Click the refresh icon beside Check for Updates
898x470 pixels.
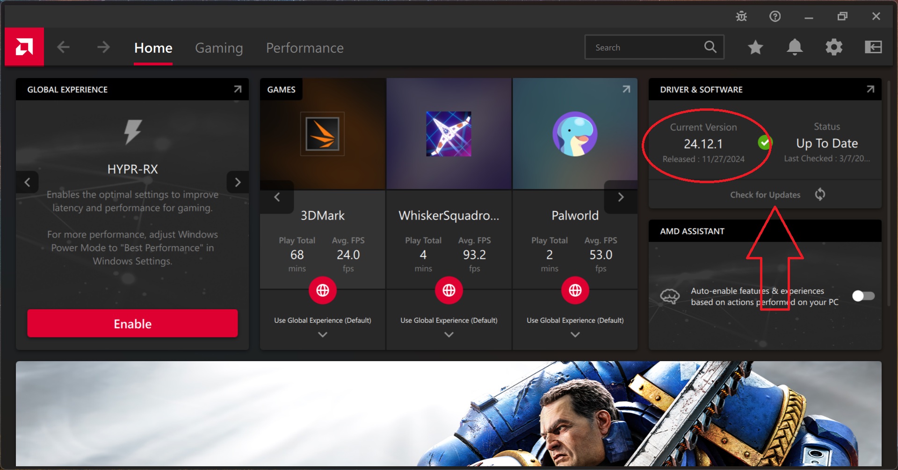point(820,194)
